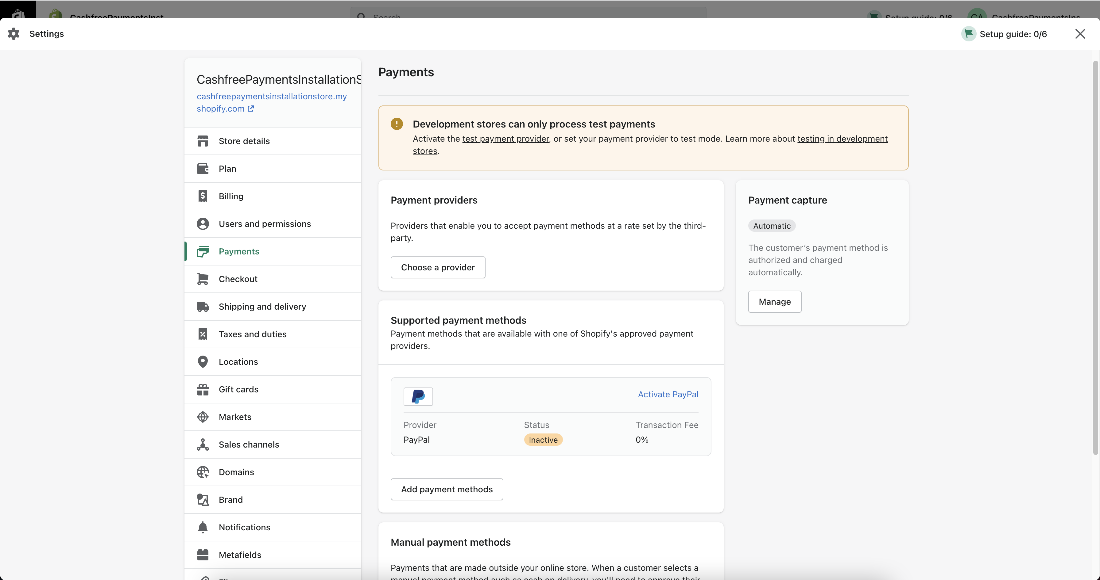
Task: Select Payments in the settings sidebar
Action: [273, 252]
